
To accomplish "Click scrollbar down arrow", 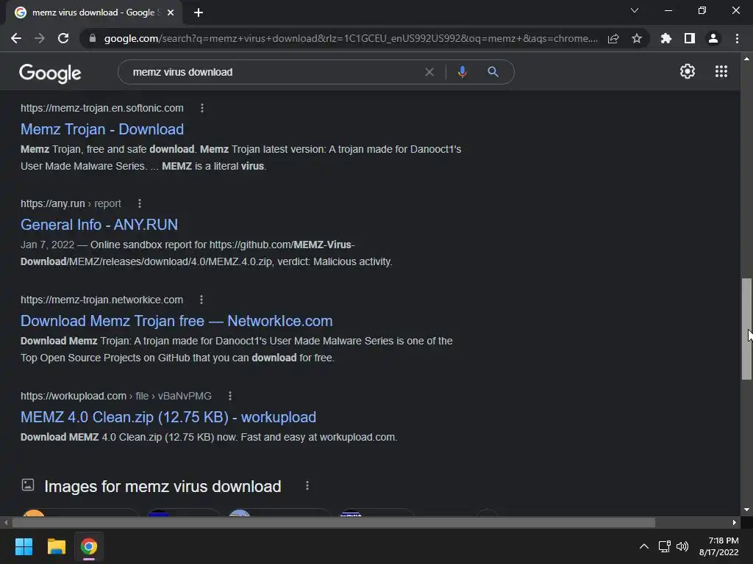I will (746, 510).
